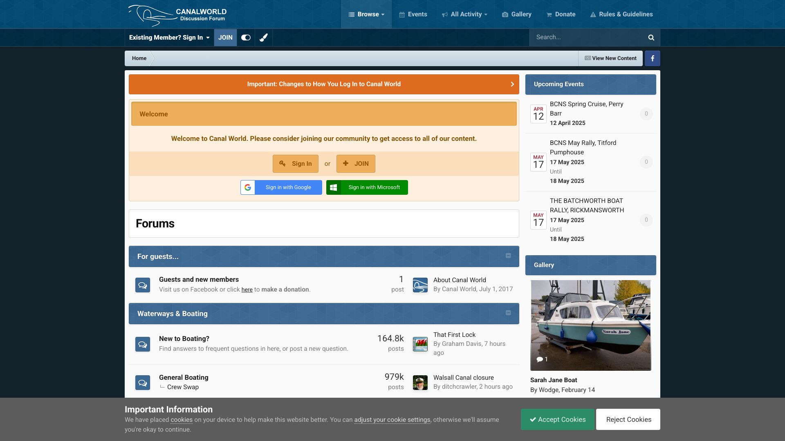Go to the Events menu item

(413, 14)
